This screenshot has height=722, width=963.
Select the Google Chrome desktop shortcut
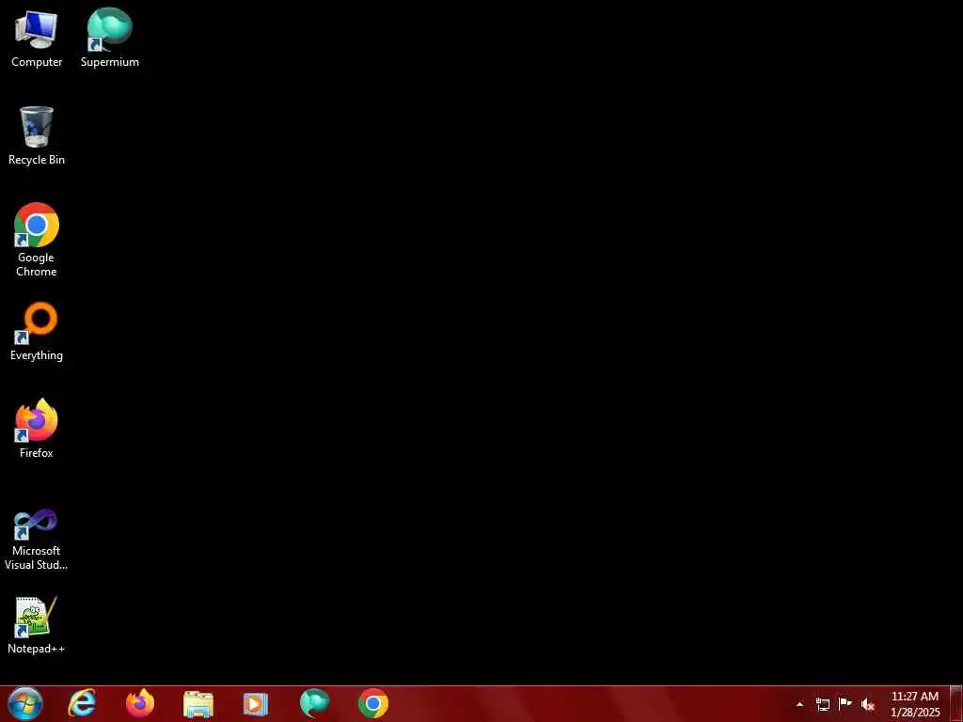coord(37,240)
